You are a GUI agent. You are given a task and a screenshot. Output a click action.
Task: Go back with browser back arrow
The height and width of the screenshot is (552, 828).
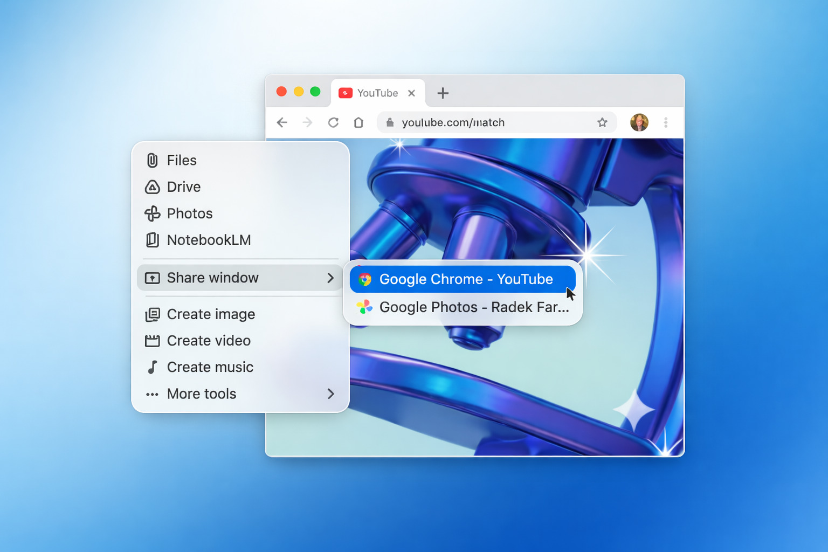[x=282, y=122]
